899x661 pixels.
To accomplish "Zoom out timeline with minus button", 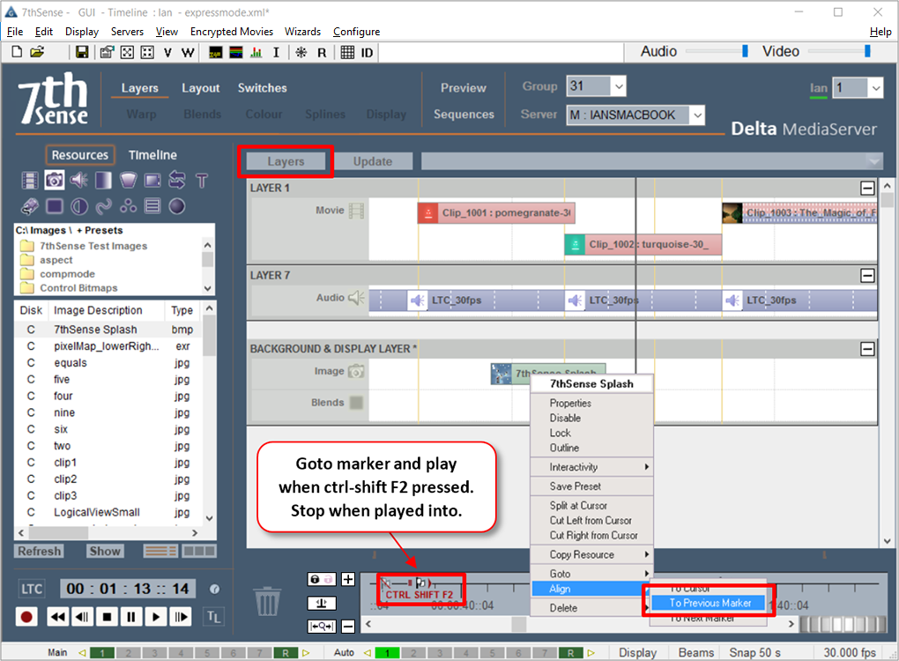I will [348, 627].
